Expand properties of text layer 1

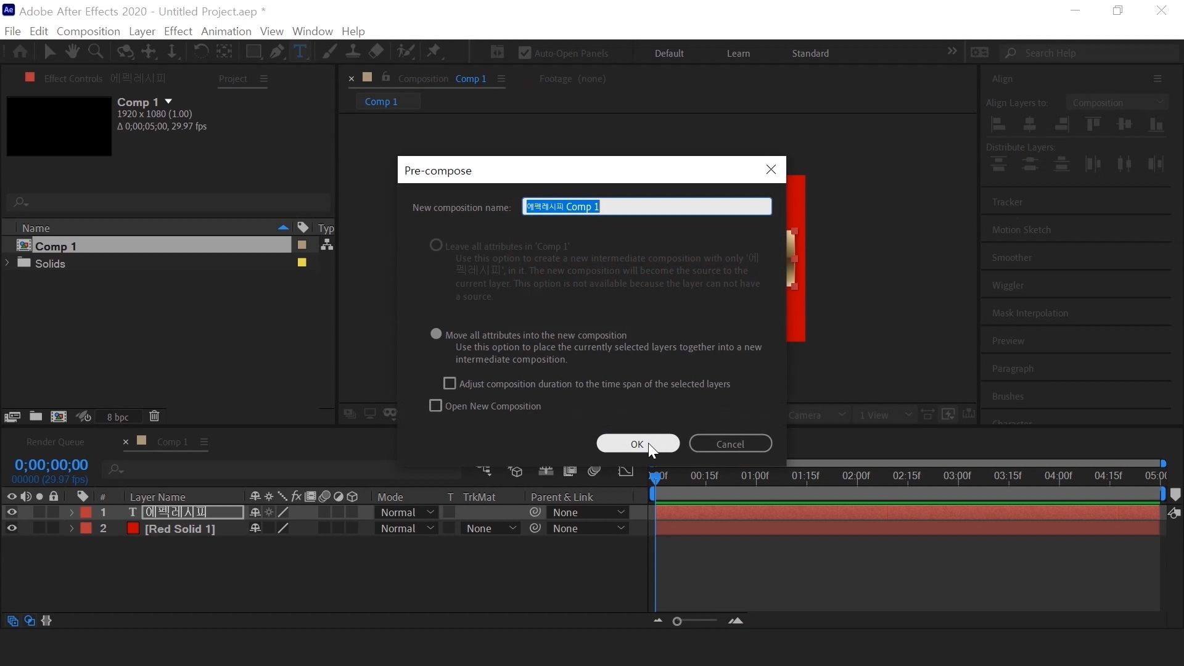click(72, 512)
